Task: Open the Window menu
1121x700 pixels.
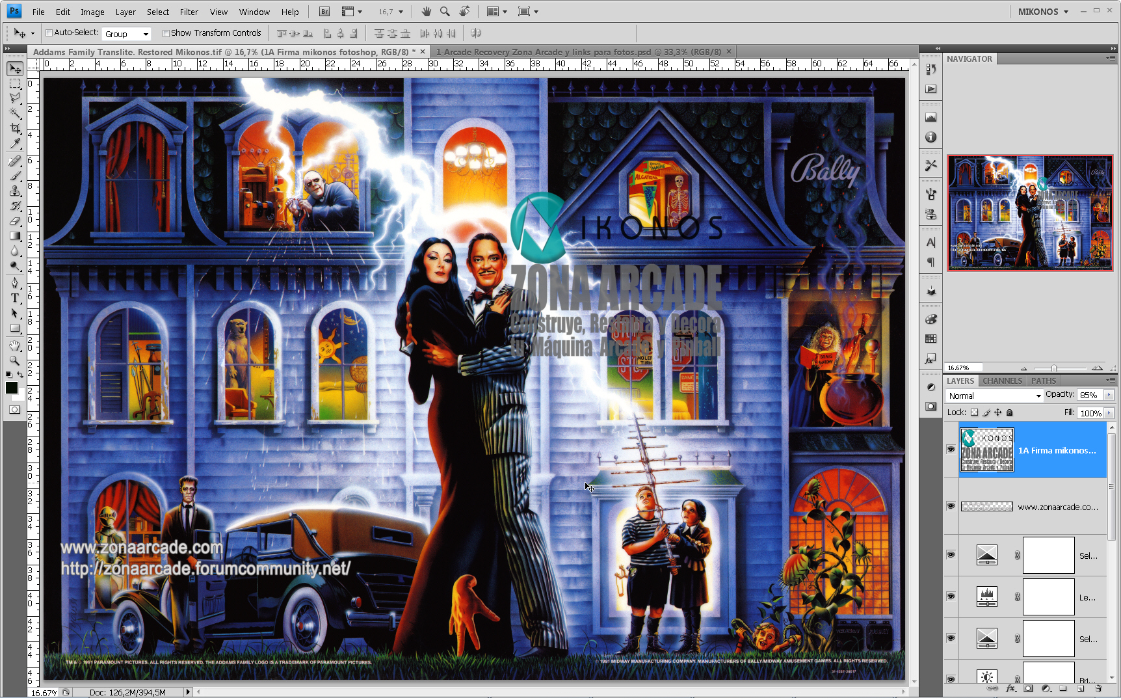Action: 254,12
